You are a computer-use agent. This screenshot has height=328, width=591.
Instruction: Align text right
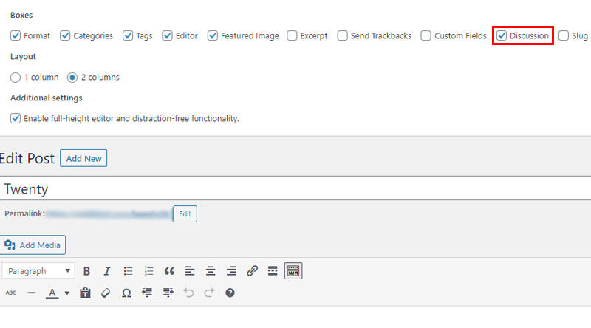coord(231,271)
